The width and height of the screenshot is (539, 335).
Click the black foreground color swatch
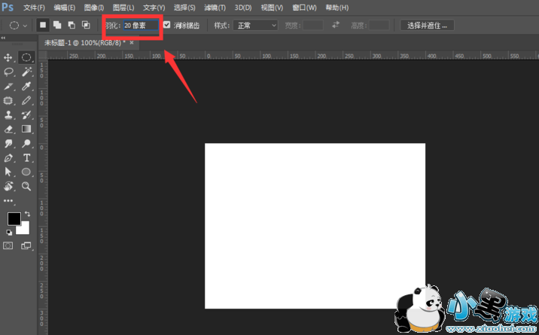[x=14, y=218]
